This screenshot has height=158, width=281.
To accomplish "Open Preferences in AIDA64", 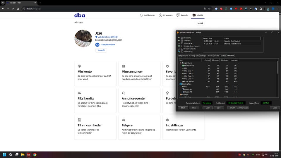I will coord(243,108).
